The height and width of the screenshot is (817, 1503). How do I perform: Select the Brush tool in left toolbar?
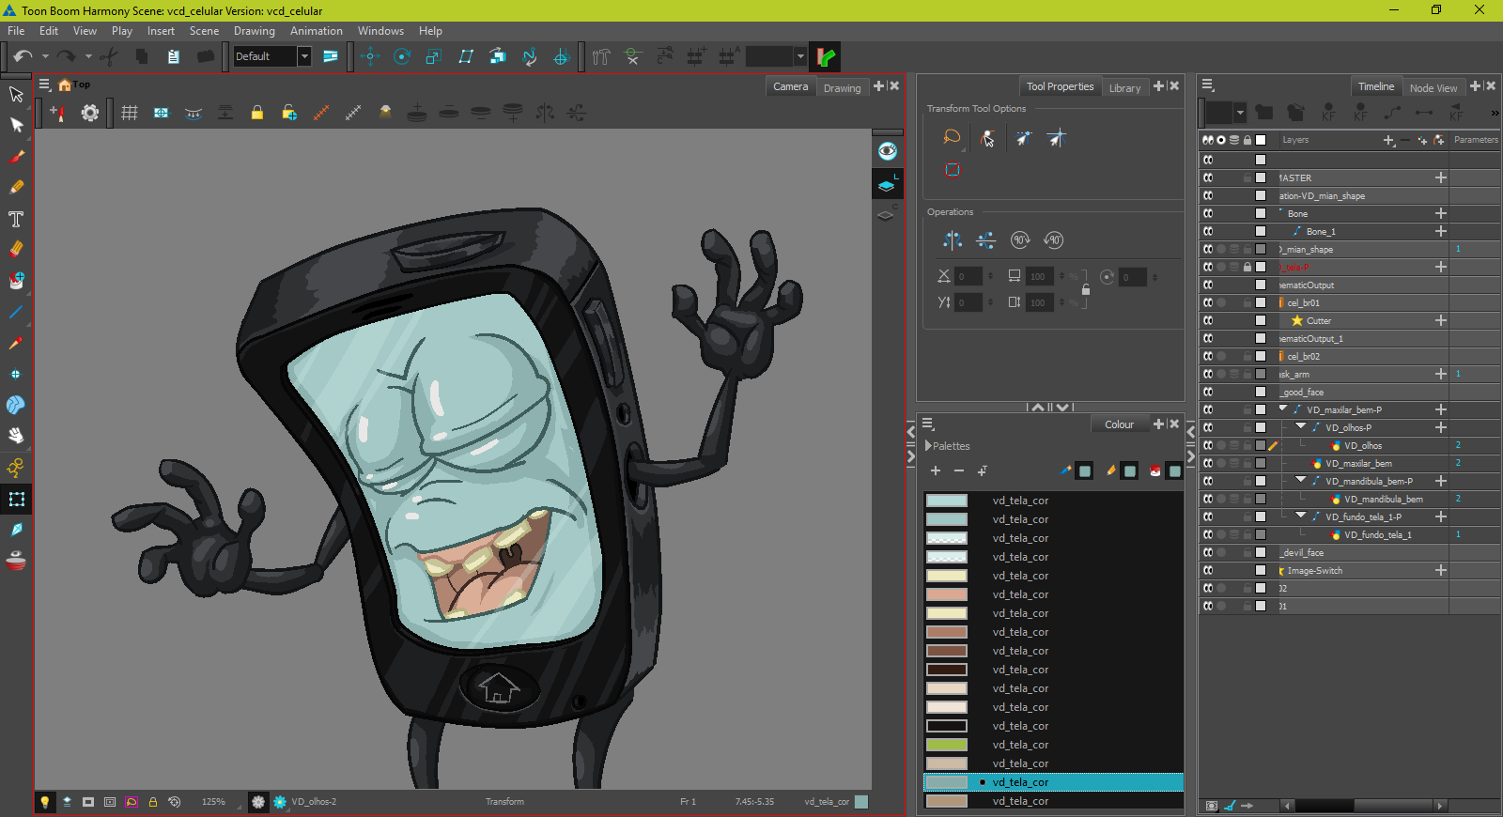coord(16,157)
